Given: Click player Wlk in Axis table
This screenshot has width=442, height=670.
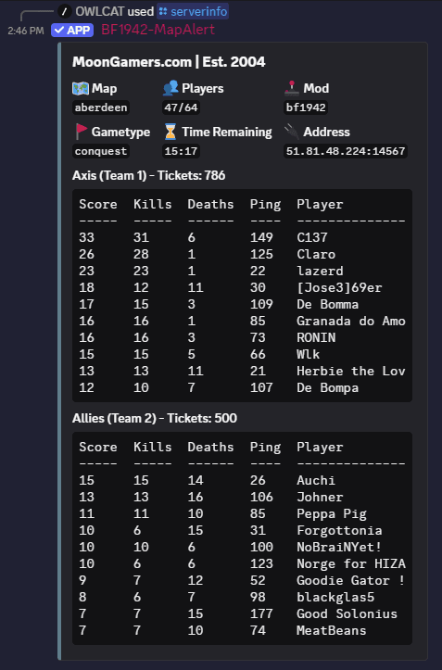Looking at the screenshot, I should click(309, 354).
